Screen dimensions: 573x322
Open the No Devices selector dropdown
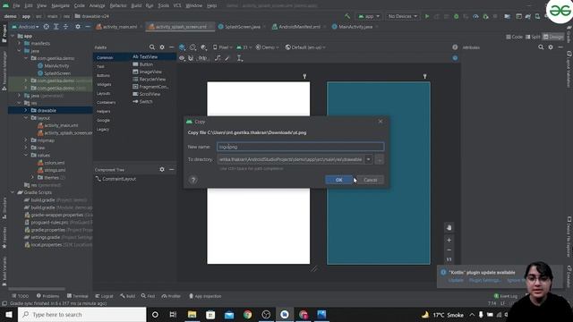coord(402,16)
